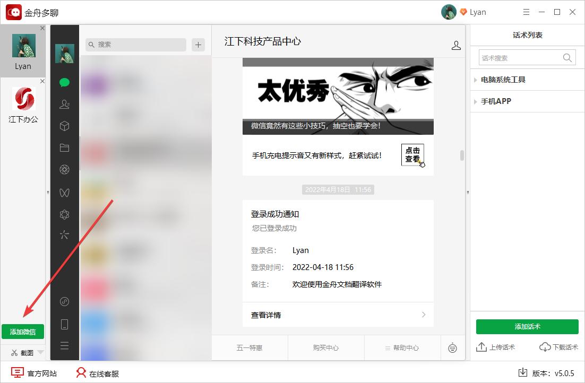Click the 添加微信 button
Viewport: 585px width, 383px height.
coord(23,332)
